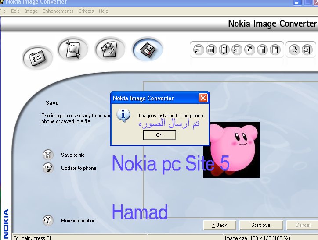Go to previous step with Back button

220,225
